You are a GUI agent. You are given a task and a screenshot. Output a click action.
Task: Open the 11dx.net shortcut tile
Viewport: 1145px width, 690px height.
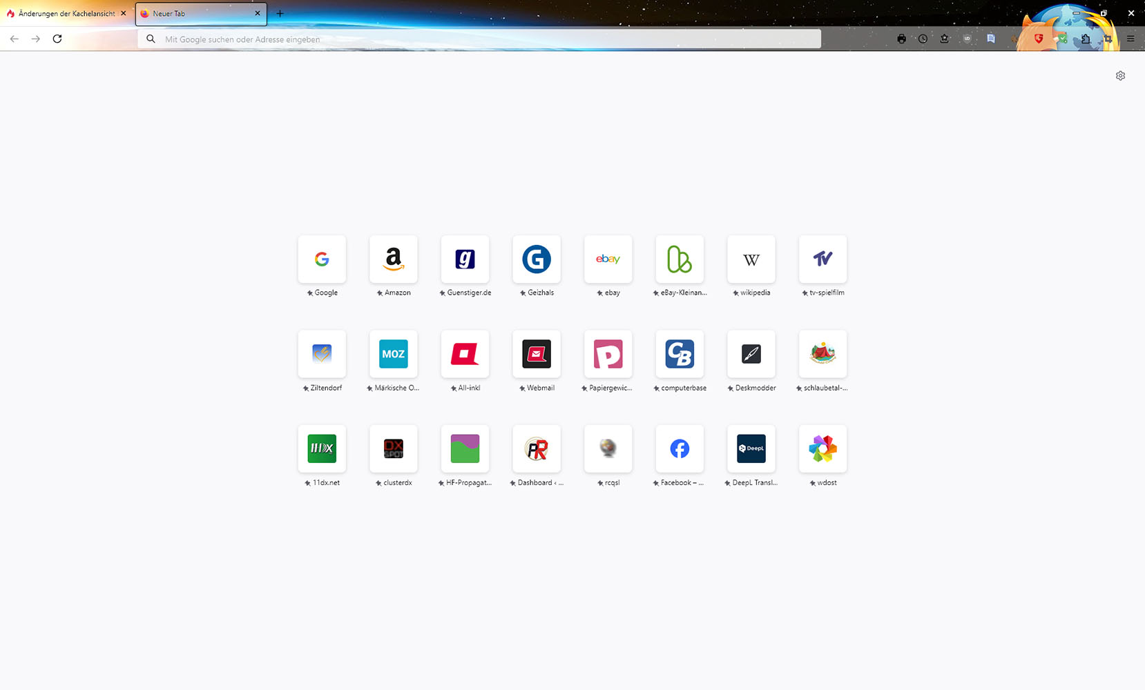coord(322,449)
